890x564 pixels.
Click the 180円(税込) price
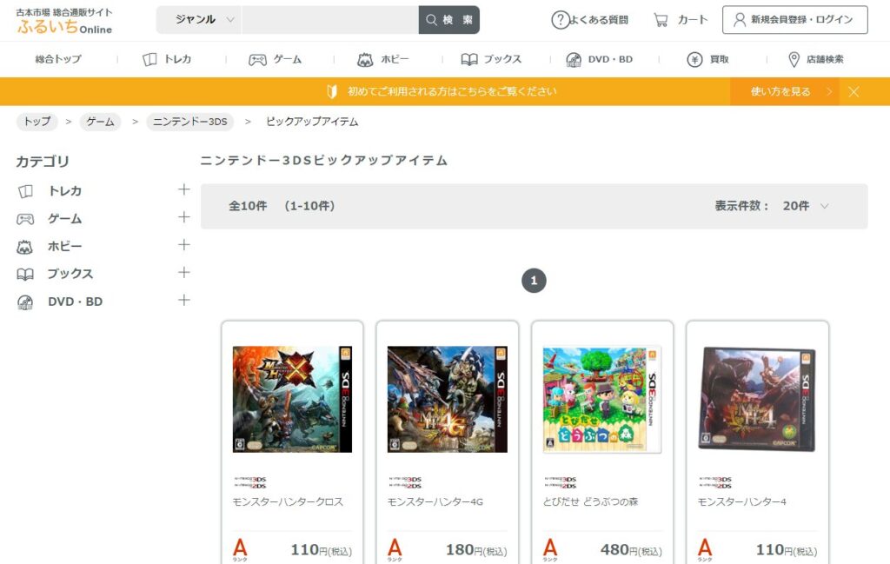pos(476,550)
